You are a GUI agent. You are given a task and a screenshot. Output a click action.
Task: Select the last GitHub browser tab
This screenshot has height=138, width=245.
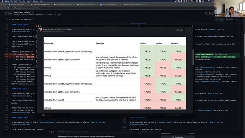[133, 5]
